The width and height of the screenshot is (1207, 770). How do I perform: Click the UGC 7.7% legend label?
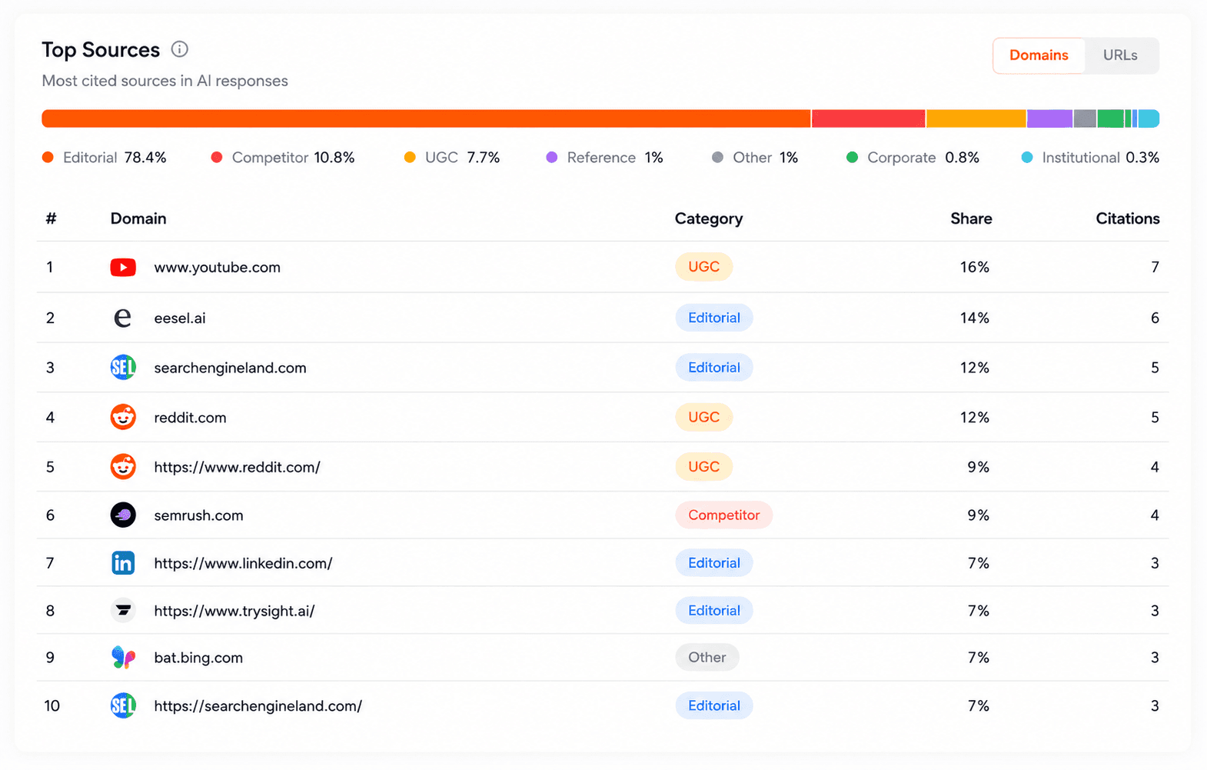point(462,158)
